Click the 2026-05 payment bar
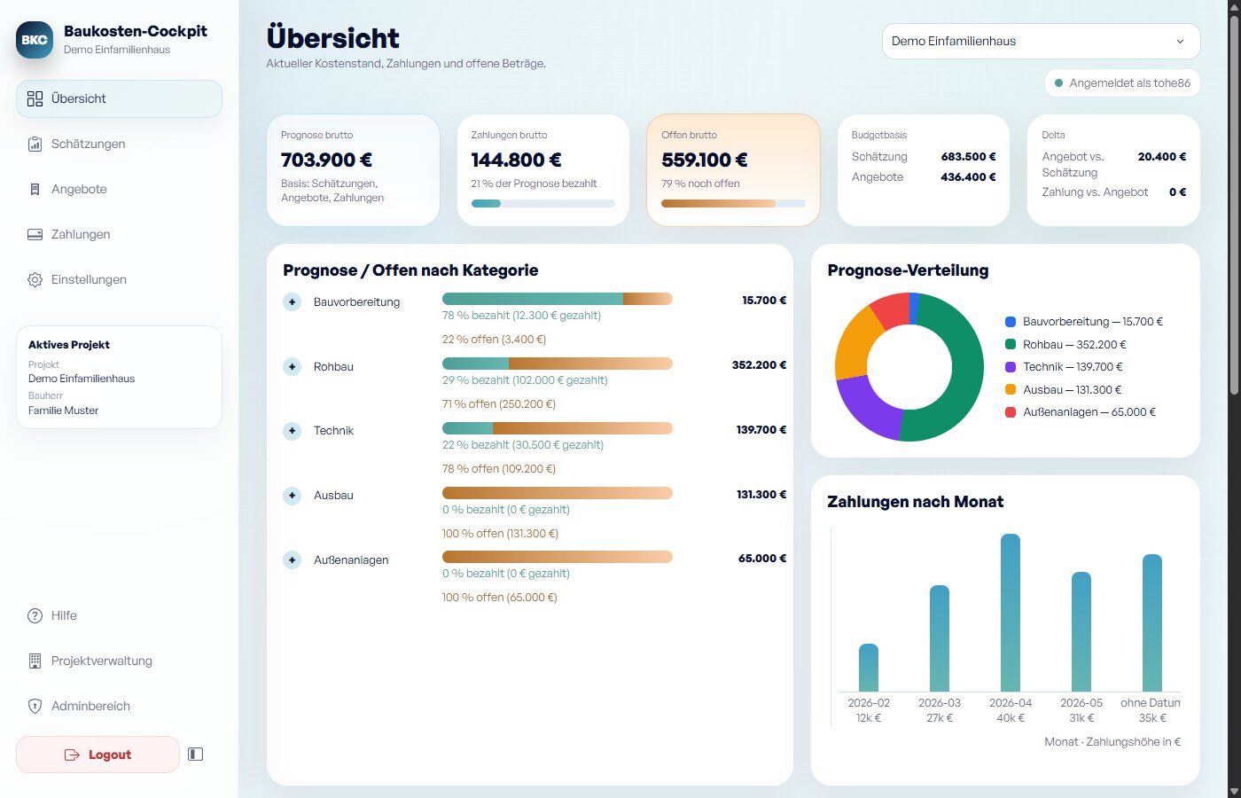 click(x=1081, y=632)
